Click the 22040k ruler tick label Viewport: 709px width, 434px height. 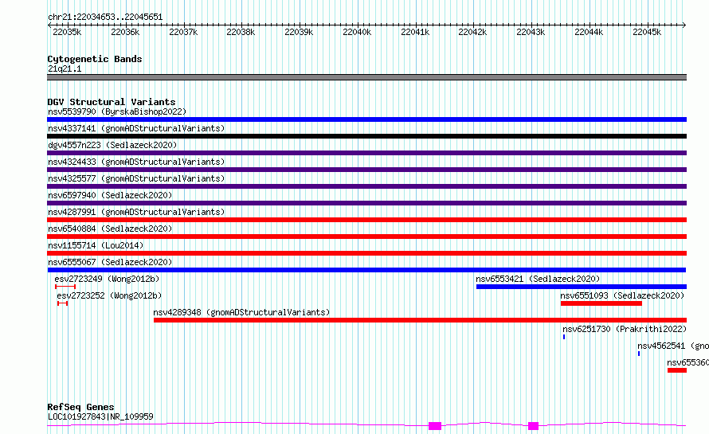357,32
